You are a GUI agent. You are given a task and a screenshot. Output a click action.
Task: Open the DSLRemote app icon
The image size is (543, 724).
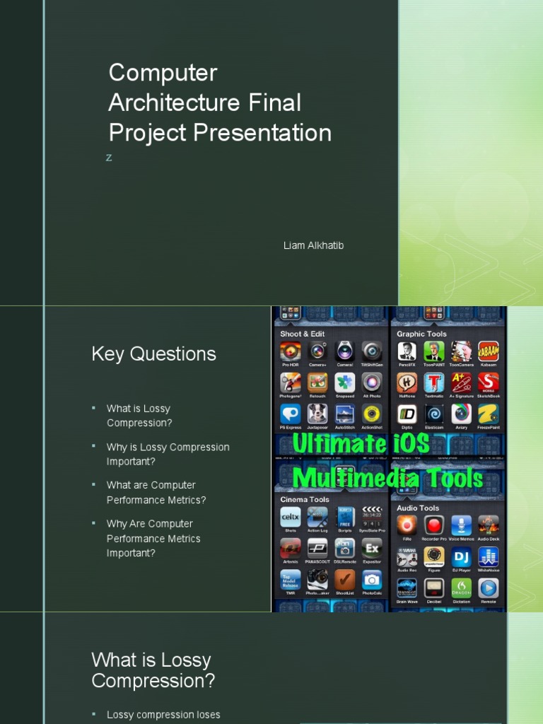pos(344,548)
